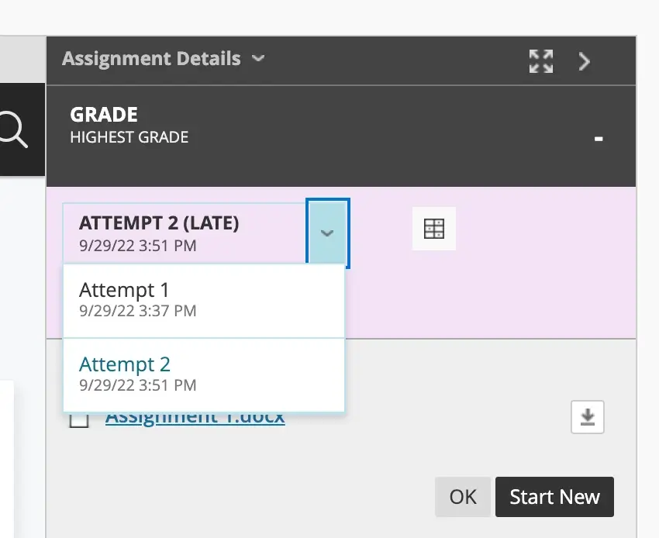Click the grade entry dash field

pyautogui.click(x=598, y=138)
